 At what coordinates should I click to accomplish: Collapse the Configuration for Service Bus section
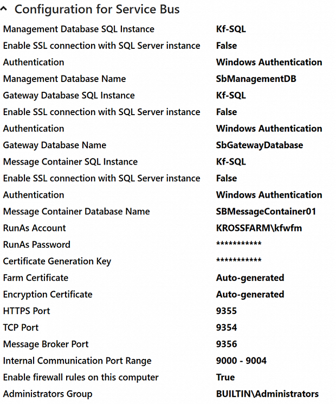coord(5,10)
